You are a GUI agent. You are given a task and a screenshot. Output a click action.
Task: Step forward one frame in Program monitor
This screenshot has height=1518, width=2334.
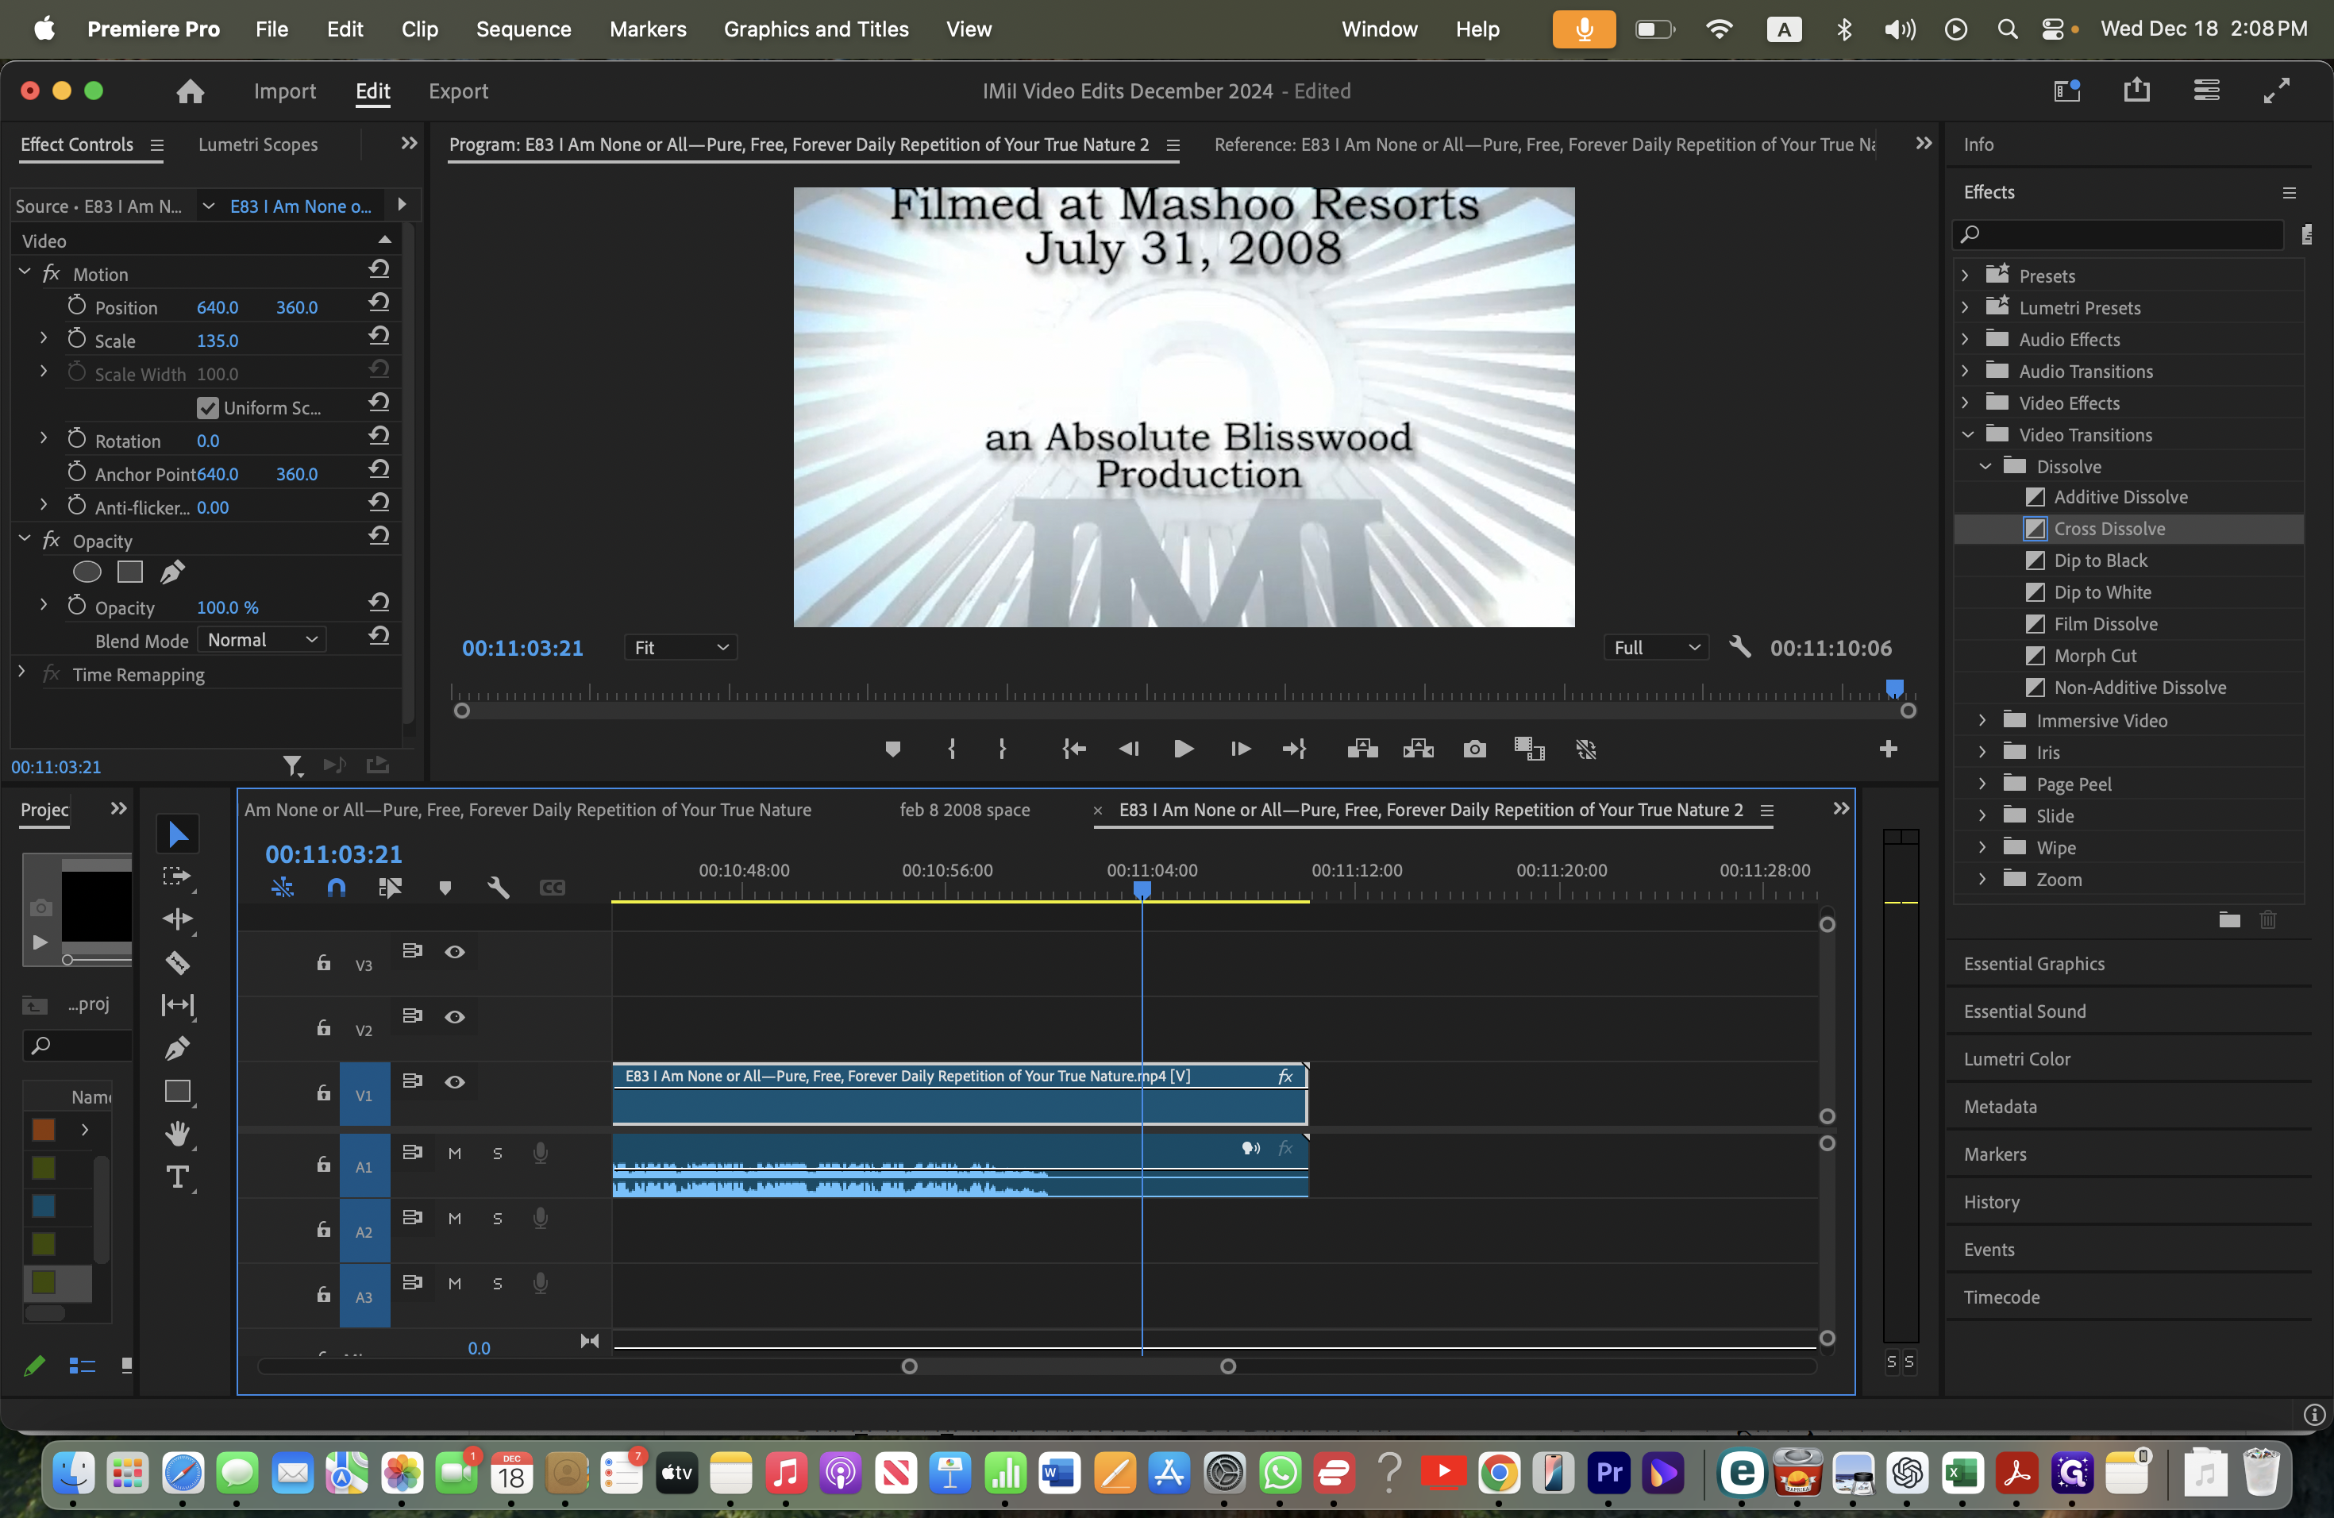(x=1239, y=749)
